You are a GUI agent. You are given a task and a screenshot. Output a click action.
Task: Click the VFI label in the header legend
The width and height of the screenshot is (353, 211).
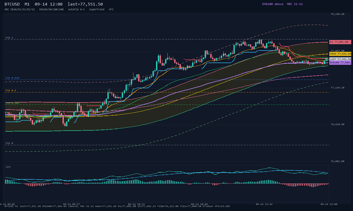point(111,9)
